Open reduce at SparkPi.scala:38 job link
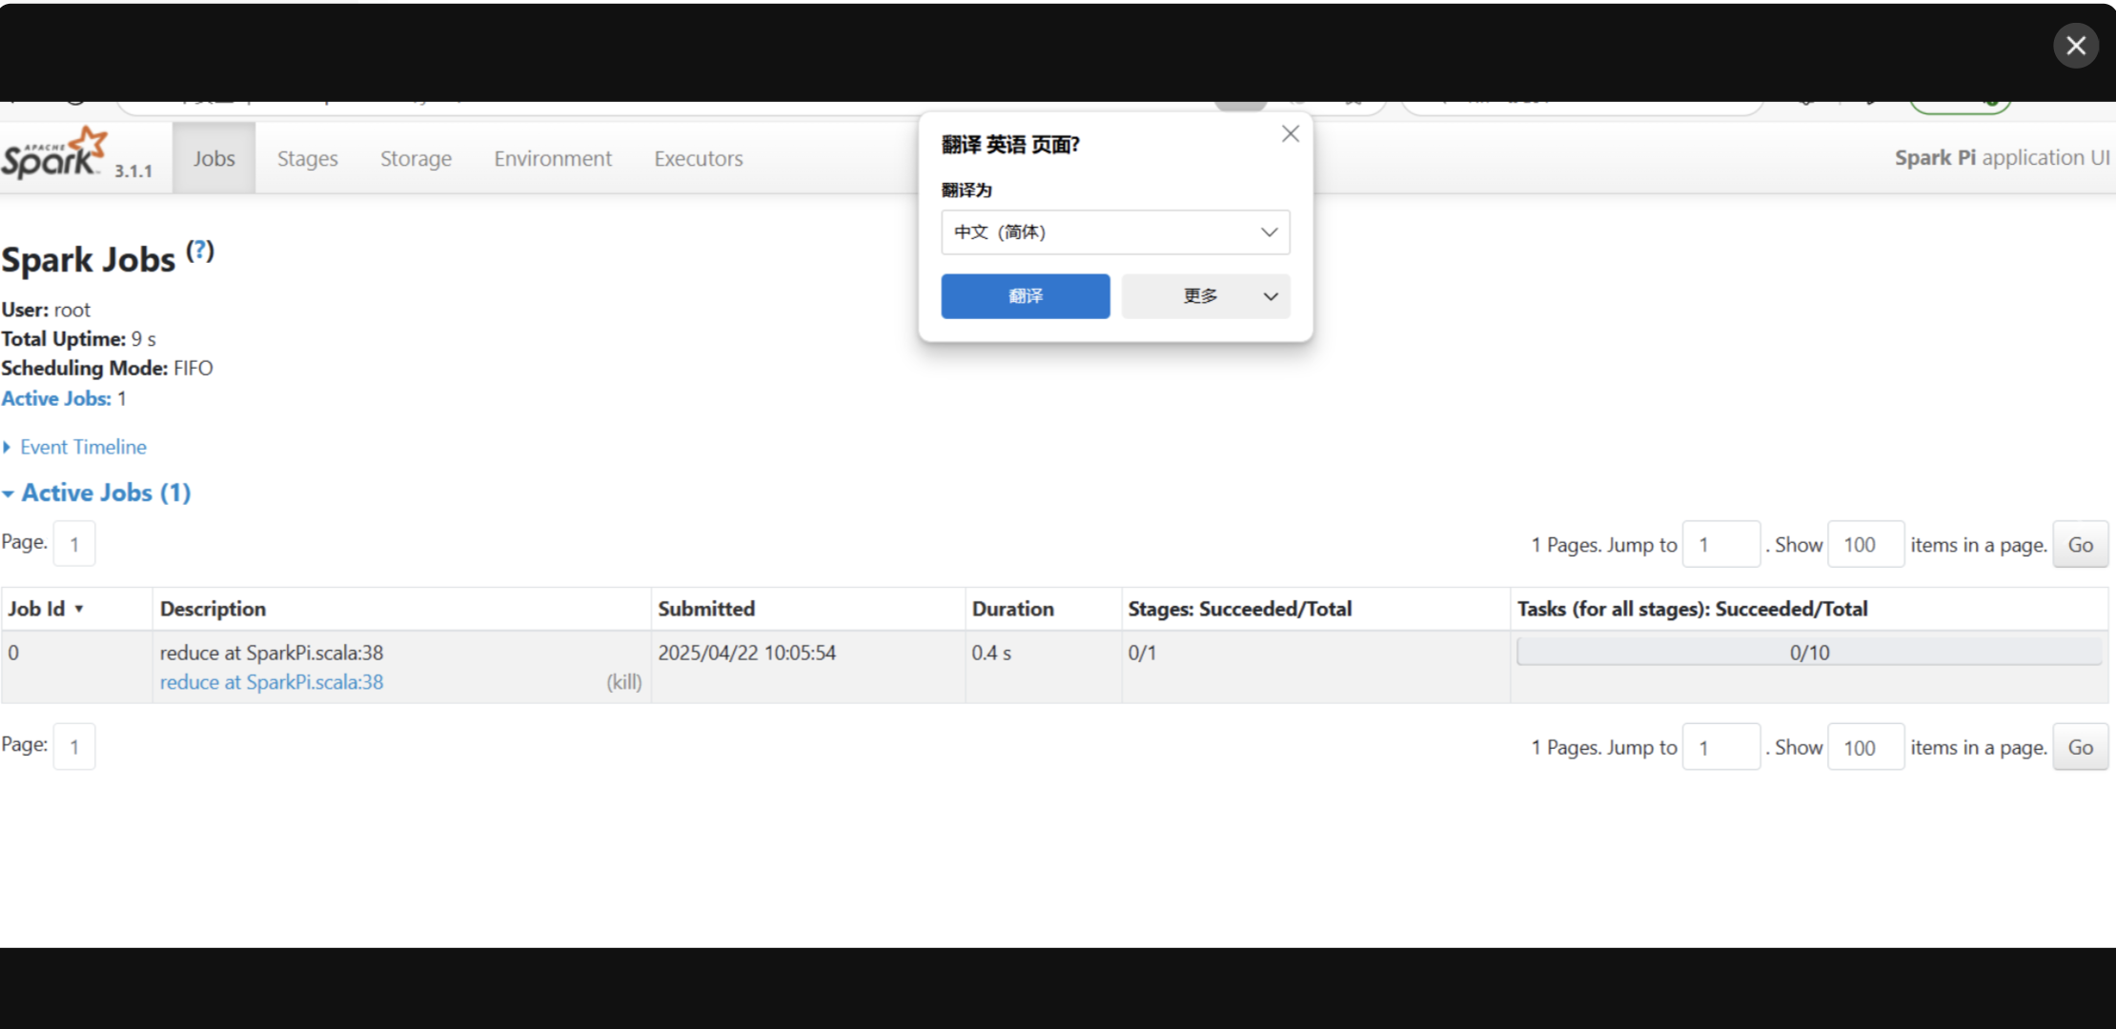This screenshot has height=1029, width=2116. coord(272,682)
